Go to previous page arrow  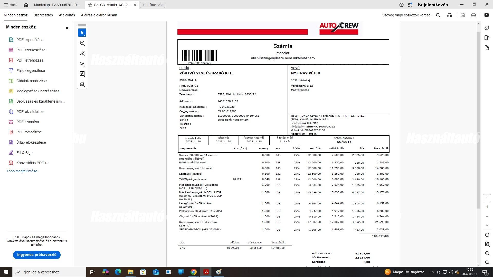(x=487, y=216)
